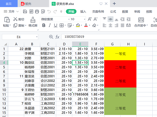Click the Merge and Center icon

(141, 20)
